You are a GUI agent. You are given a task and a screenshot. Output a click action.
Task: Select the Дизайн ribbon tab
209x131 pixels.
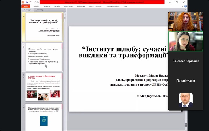(x=57, y=6)
